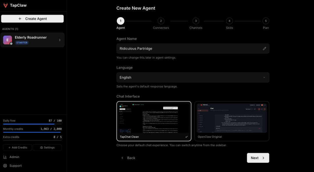The height and width of the screenshot is (172, 314).
Task: Click the back arrow icon
Action: click(122, 158)
